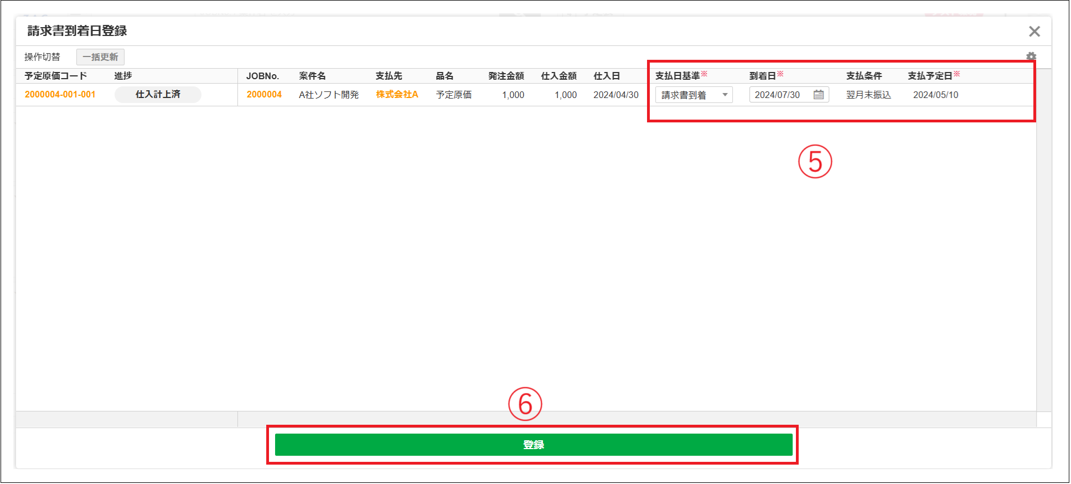Click the 進捗 column header
Screen dimensions: 1071x484
pos(123,76)
